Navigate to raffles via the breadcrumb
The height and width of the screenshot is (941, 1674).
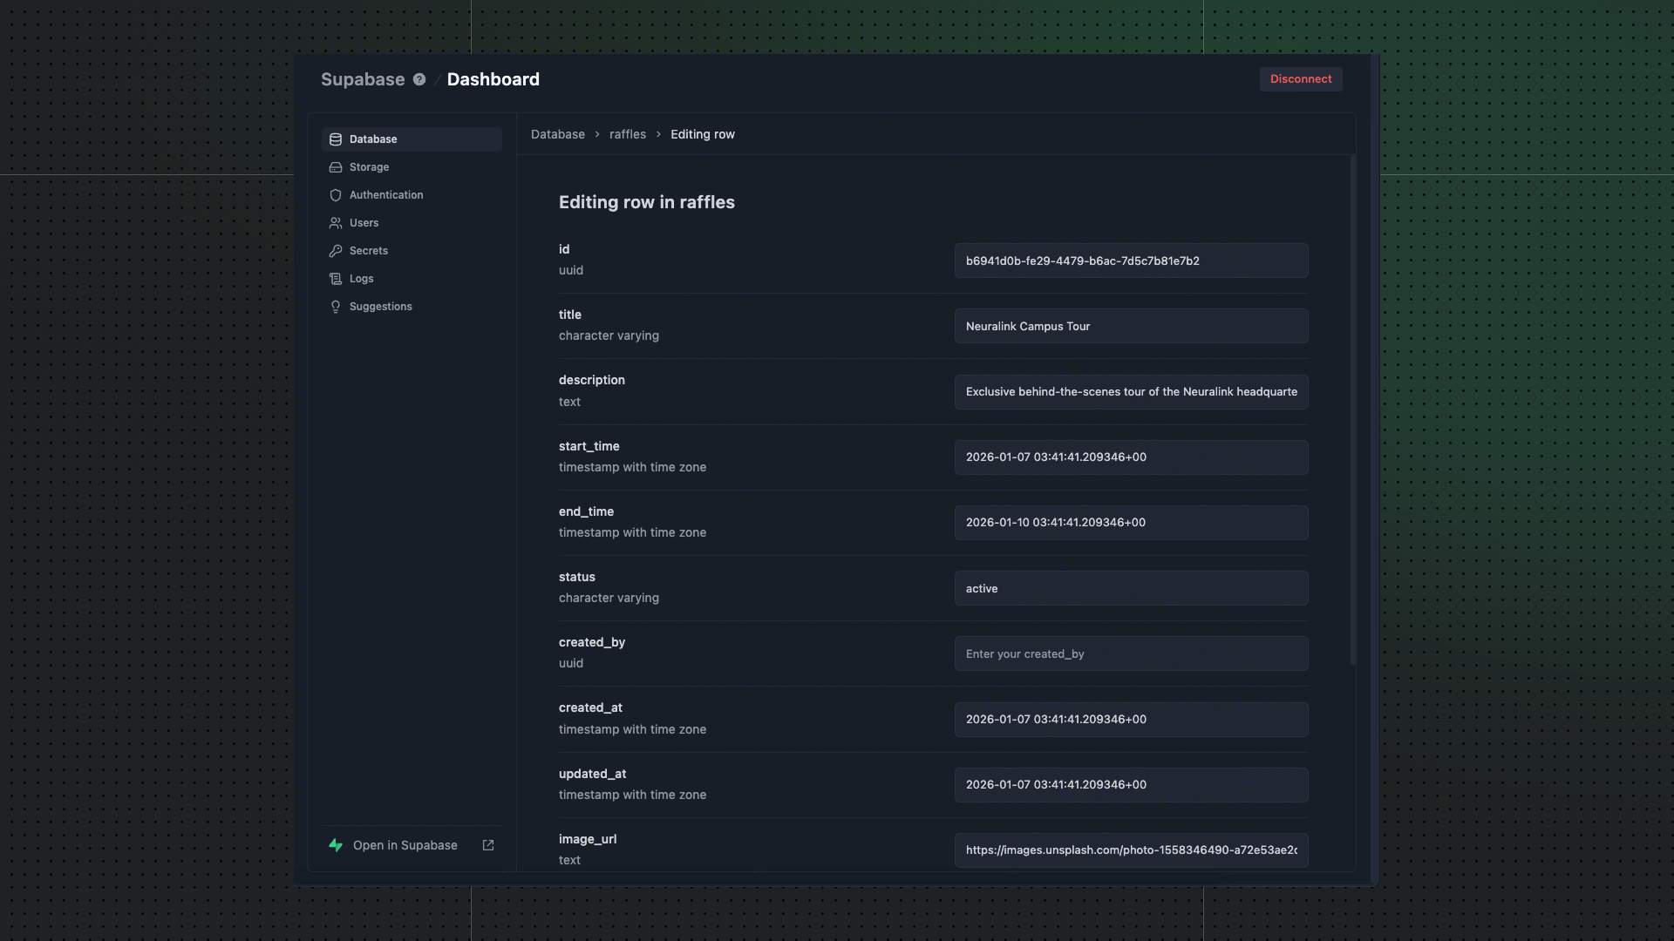(627, 134)
